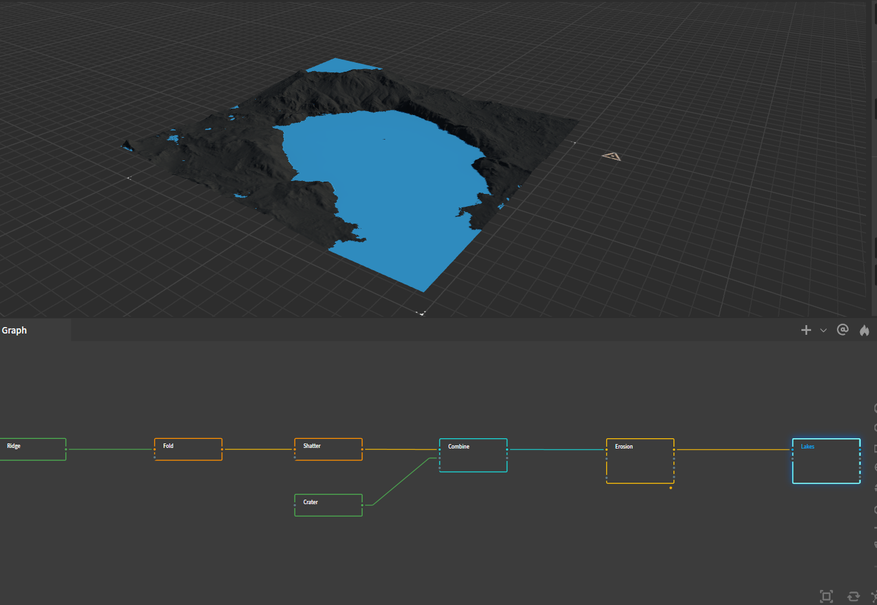Image resolution: width=877 pixels, height=605 pixels.
Task: Click the add node (+) icon
Action: click(806, 330)
